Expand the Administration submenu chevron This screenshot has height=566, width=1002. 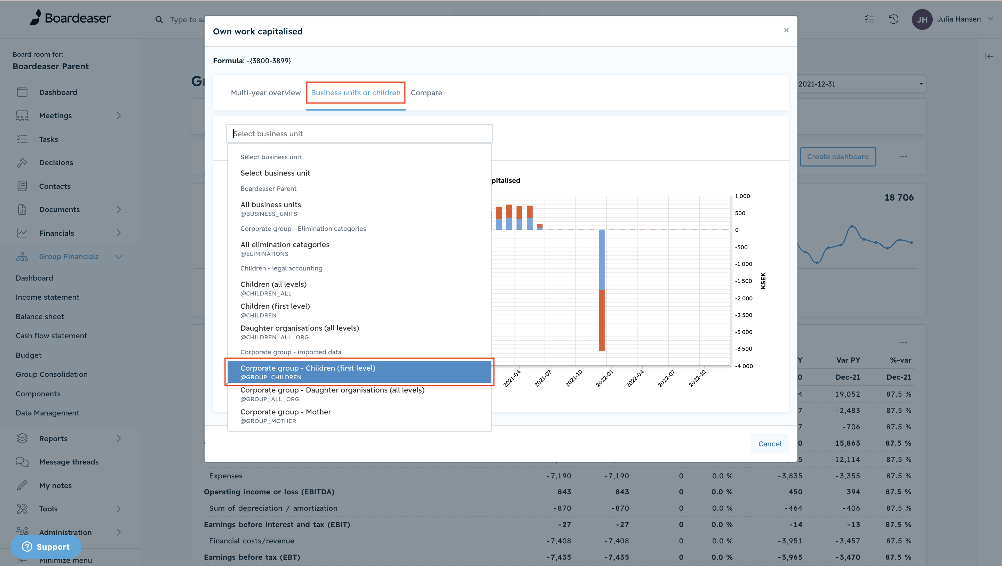pos(119,532)
